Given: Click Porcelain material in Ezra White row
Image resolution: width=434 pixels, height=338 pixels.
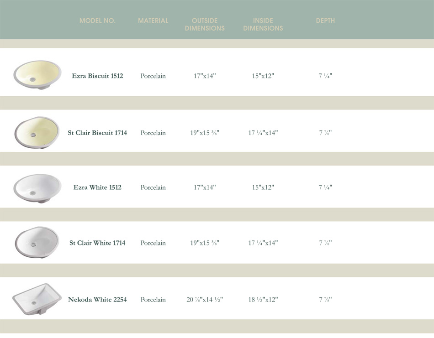Looking at the screenshot, I should [x=153, y=187].
